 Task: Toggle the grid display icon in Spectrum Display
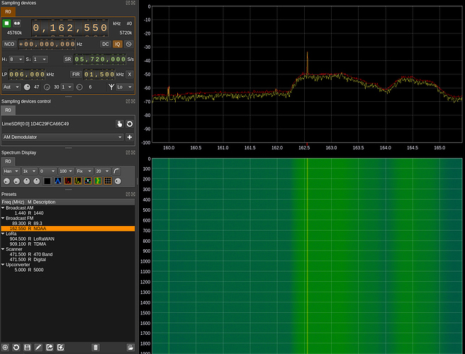[108, 181]
